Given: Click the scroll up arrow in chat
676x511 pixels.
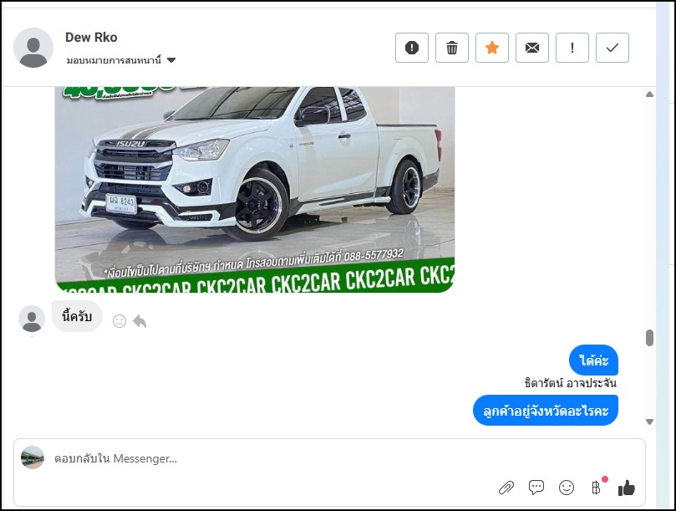Looking at the screenshot, I should [x=650, y=94].
